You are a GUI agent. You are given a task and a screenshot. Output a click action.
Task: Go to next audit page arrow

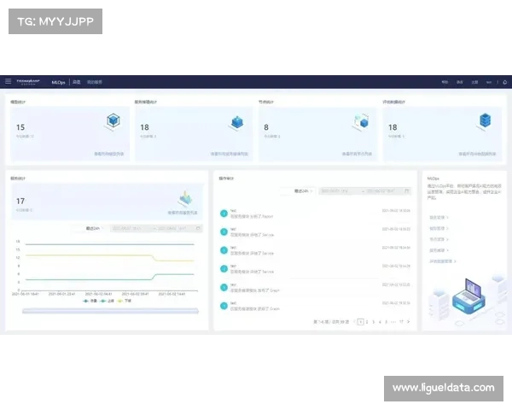click(408, 322)
